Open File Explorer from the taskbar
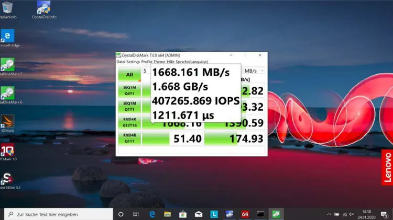 pyautogui.click(x=168, y=214)
